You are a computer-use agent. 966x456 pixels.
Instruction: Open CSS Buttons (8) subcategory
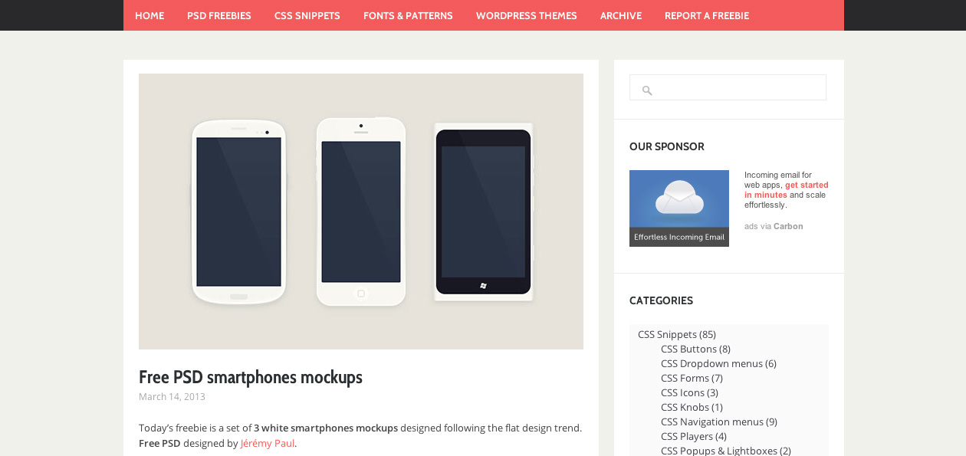pyautogui.click(x=695, y=349)
